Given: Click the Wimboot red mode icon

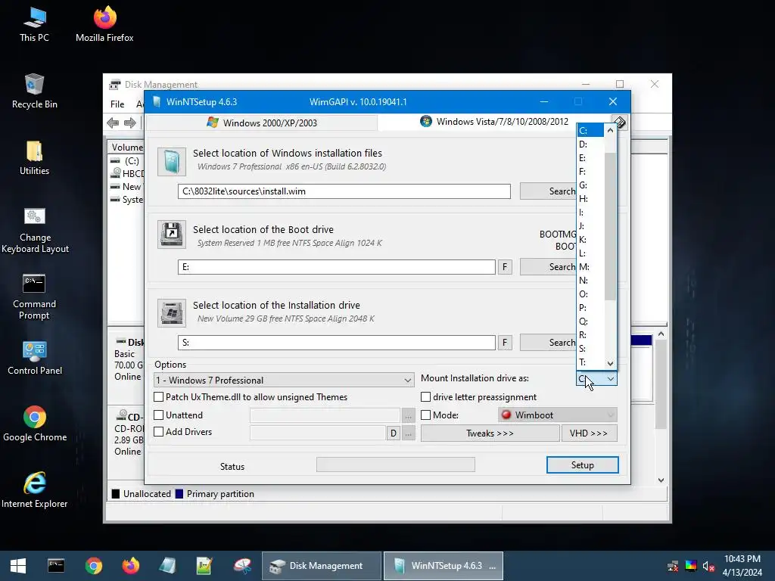Looking at the screenshot, I should [506, 415].
